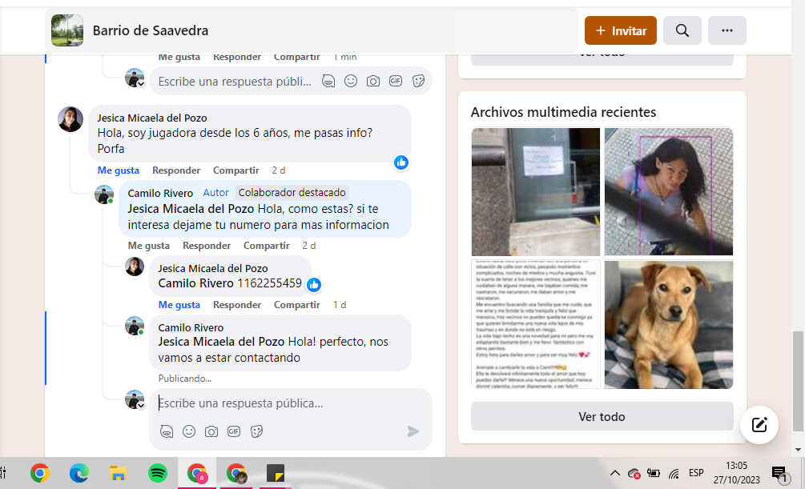Insert avatar sticker in upper reply box

point(328,81)
